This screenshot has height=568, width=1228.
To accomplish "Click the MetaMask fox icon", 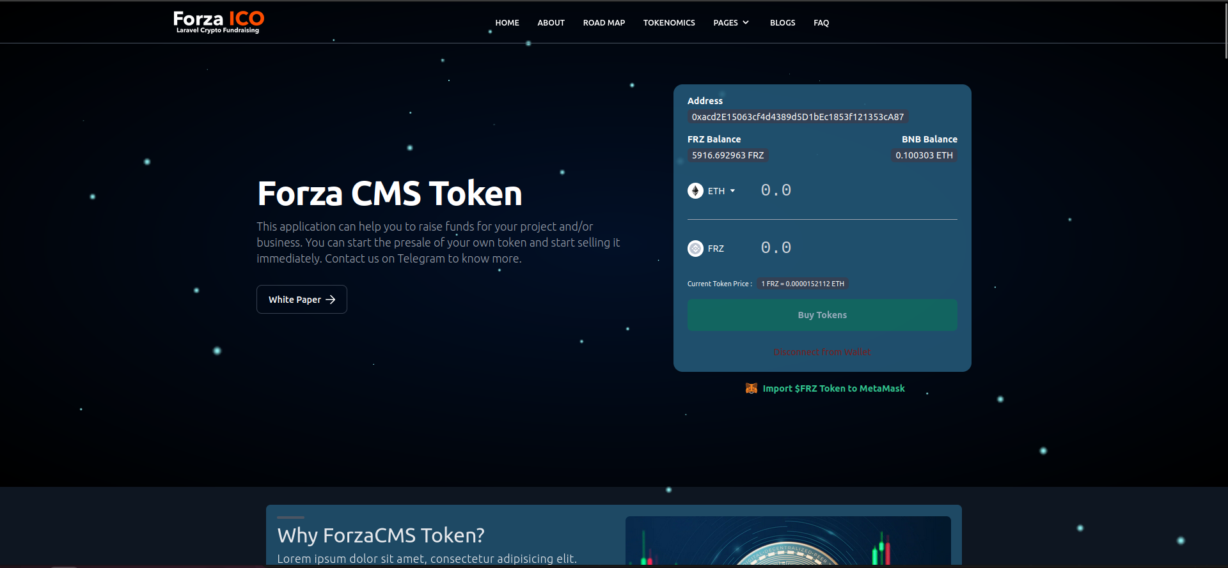I will point(752,388).
